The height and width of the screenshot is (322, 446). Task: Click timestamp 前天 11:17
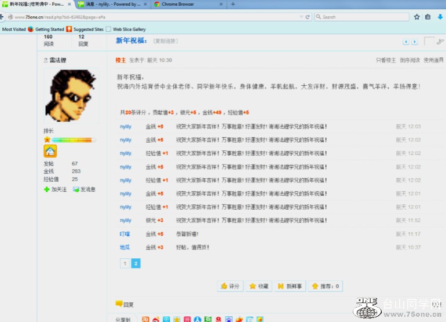click(408, 234)
